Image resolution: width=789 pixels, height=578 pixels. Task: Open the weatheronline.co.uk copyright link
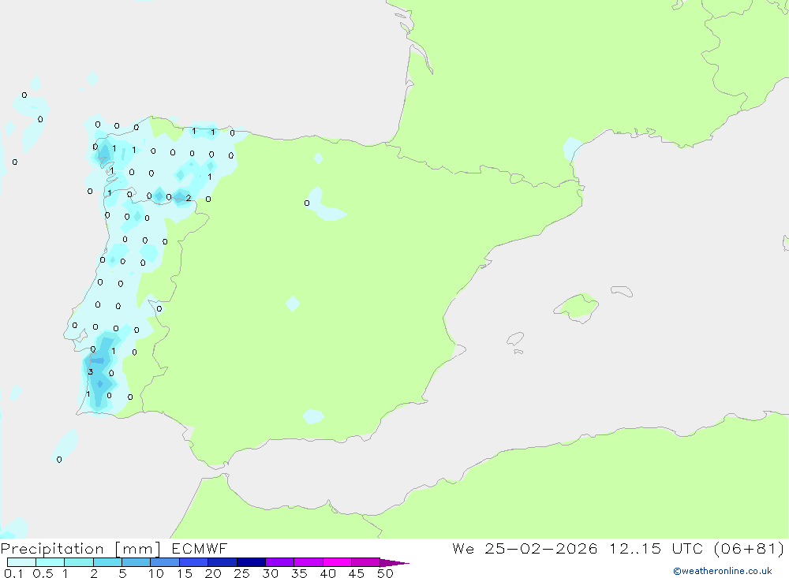tap(723, 571)
